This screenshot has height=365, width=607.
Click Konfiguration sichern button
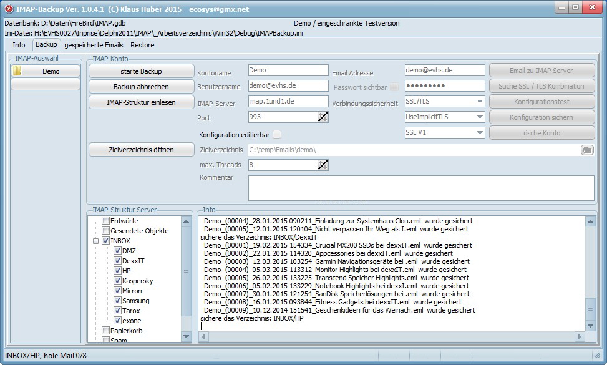pyautogui.click(x=541, y=117)
